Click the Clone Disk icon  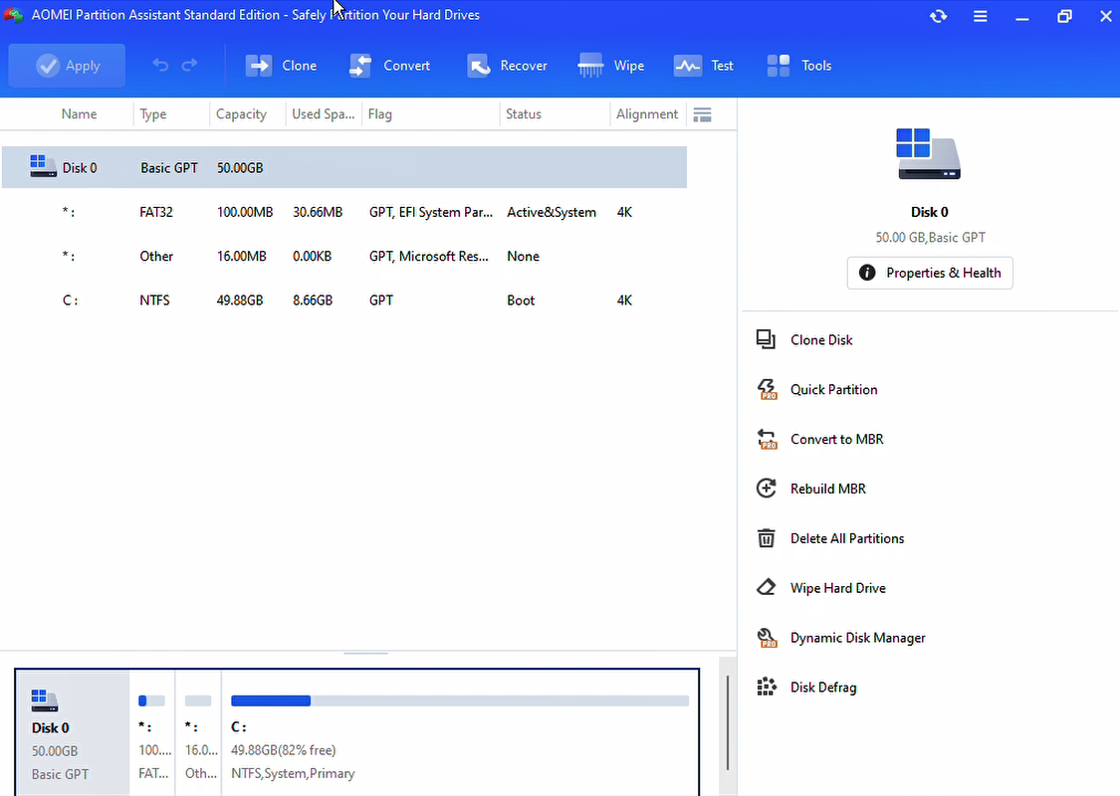[x=766, y=340]
